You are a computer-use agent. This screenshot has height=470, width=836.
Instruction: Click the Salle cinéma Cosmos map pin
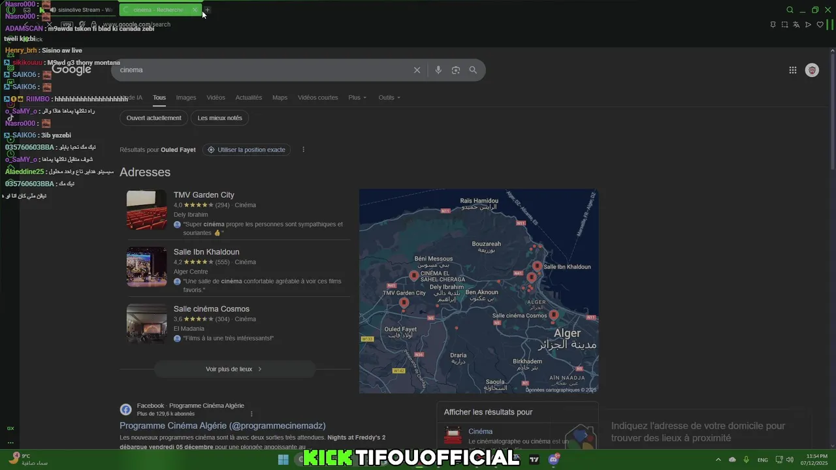click(x=554, y=315)
